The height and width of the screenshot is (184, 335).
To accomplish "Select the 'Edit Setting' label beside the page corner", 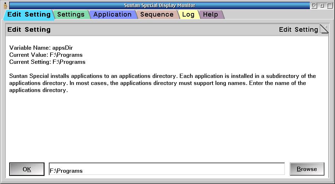I will (299, 29).
